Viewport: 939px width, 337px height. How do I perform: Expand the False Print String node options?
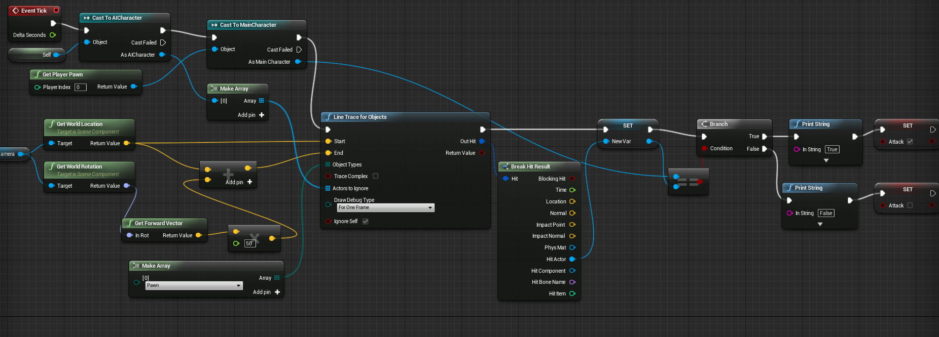pyautogui.click(x=820, y=224)
